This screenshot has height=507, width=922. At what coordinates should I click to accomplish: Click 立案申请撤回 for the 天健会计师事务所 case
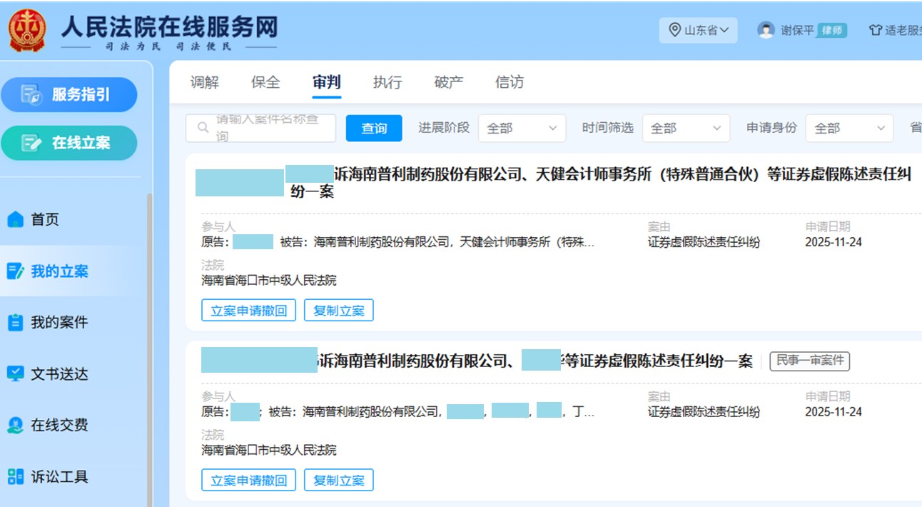tap(248, 311)
